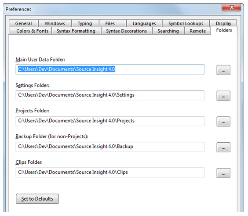Click into the Backup Folder path field

110,147
